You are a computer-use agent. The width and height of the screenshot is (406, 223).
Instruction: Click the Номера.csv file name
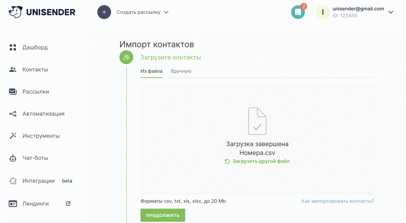click(258, 152)
